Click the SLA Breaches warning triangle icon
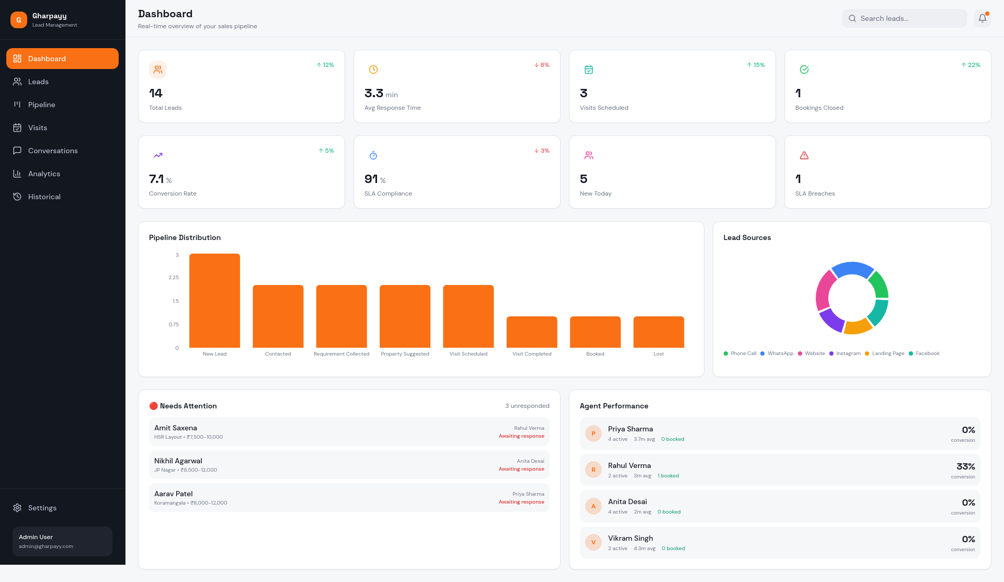The width and height of the screenshot is (1004, 582). [x=804, y=155]
